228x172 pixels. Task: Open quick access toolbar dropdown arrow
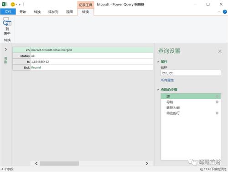[x=20, y=5]
